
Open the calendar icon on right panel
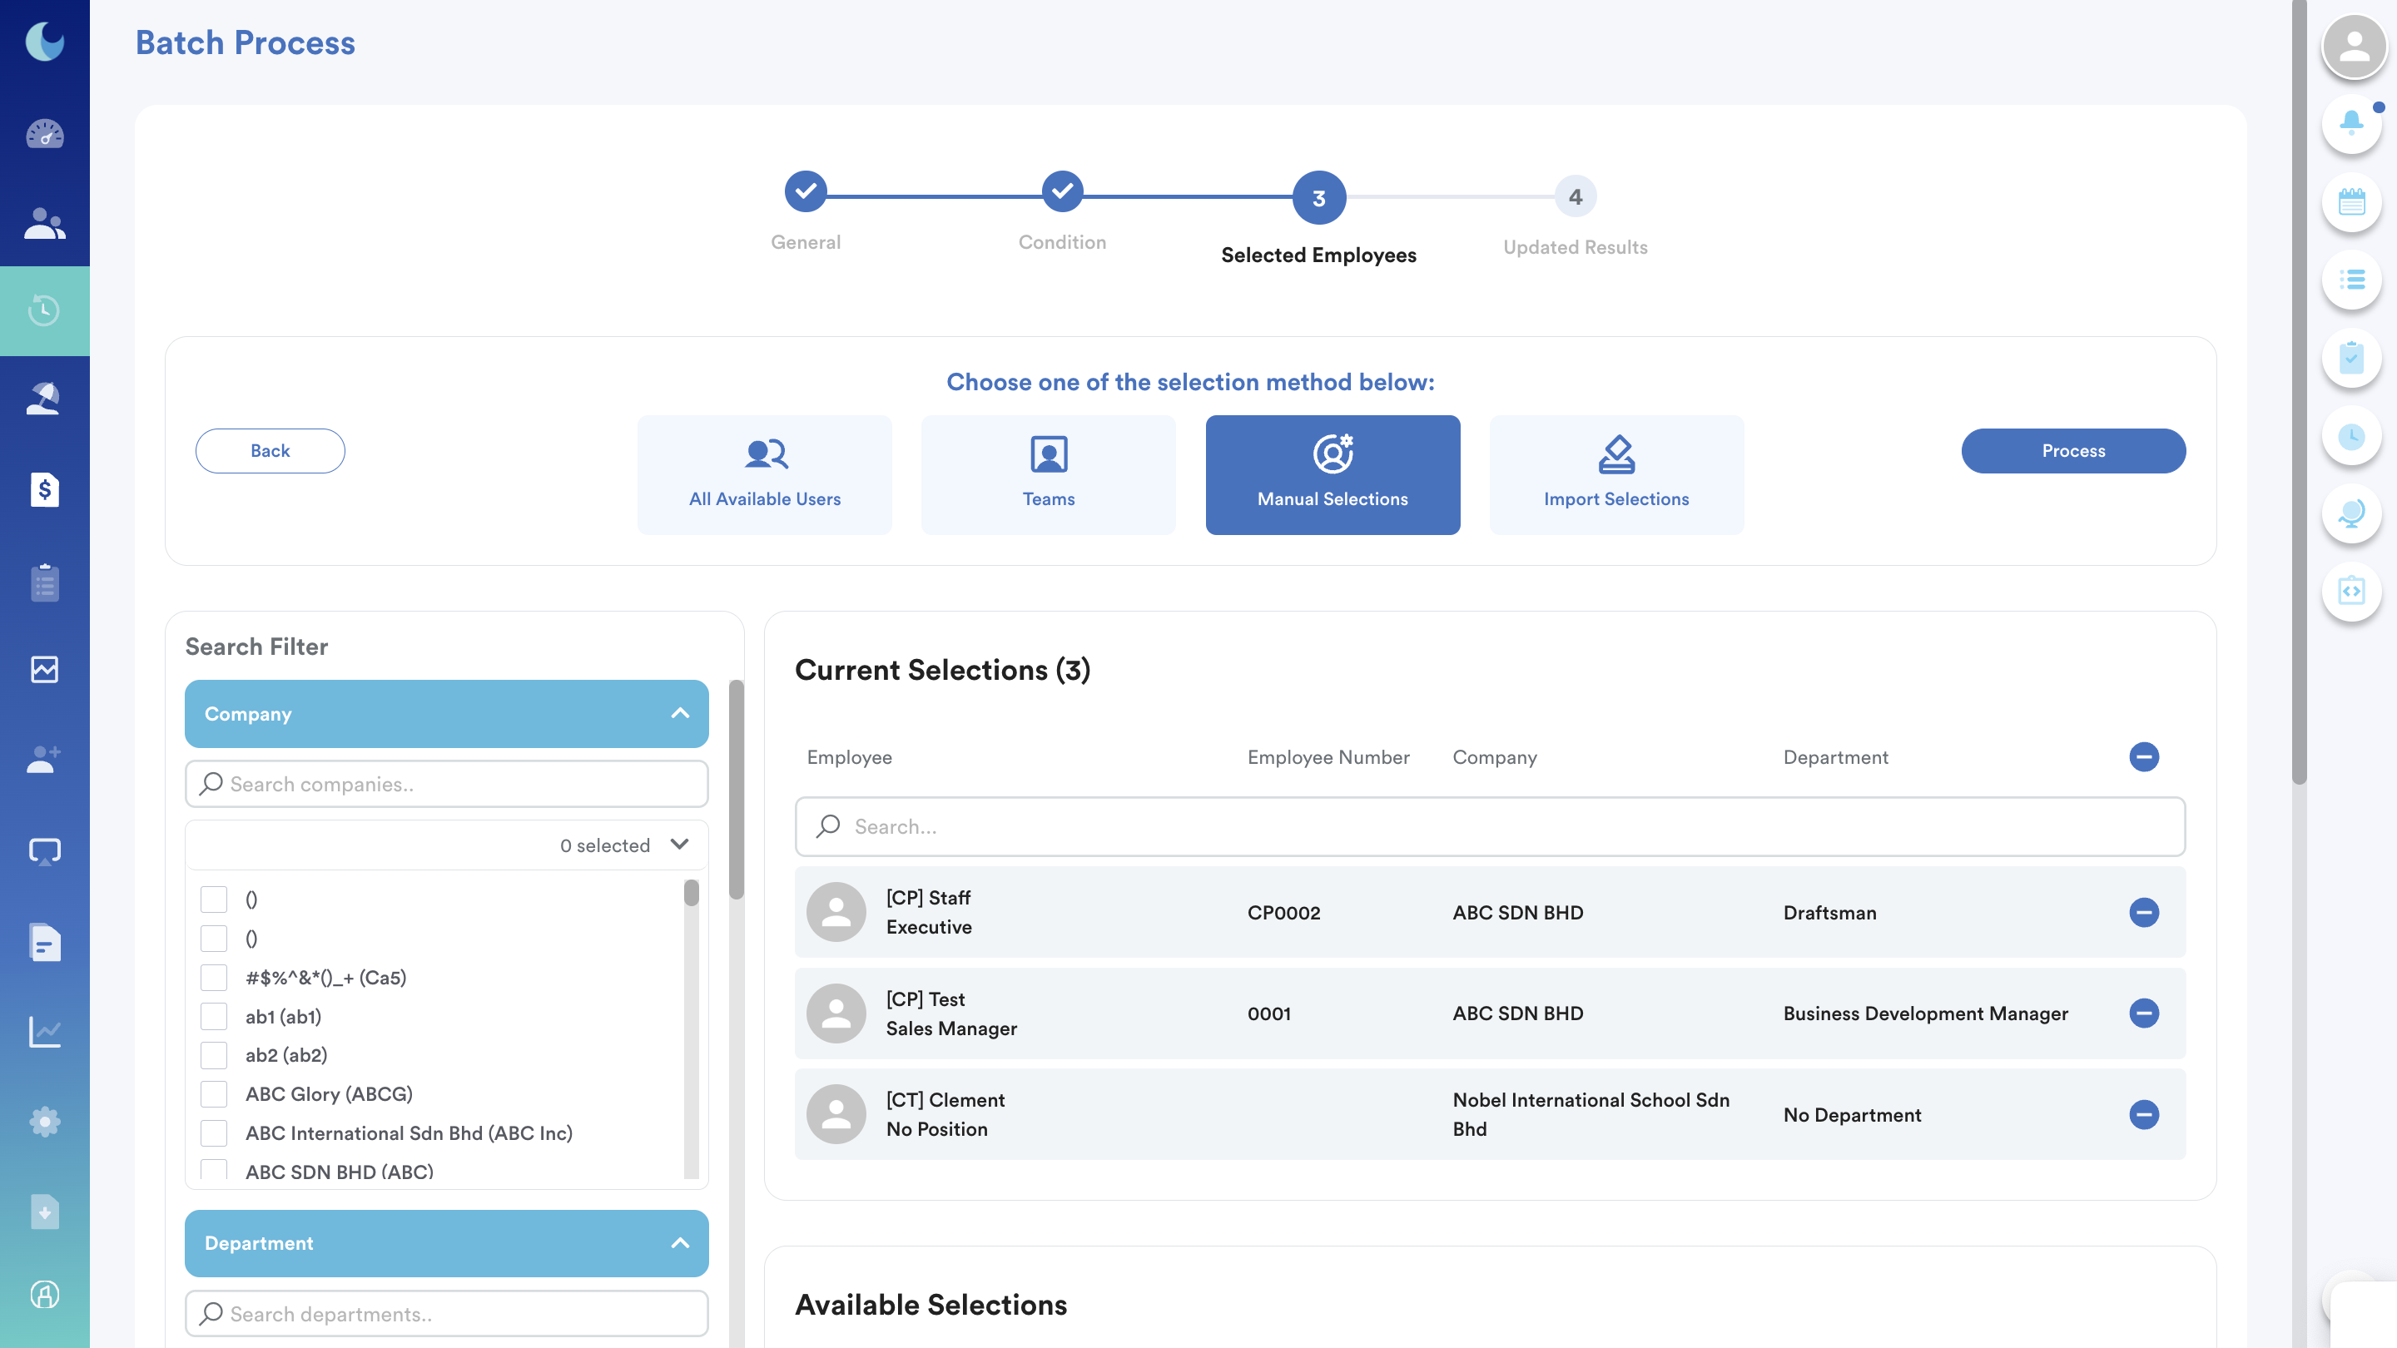tap(2351, 201)
